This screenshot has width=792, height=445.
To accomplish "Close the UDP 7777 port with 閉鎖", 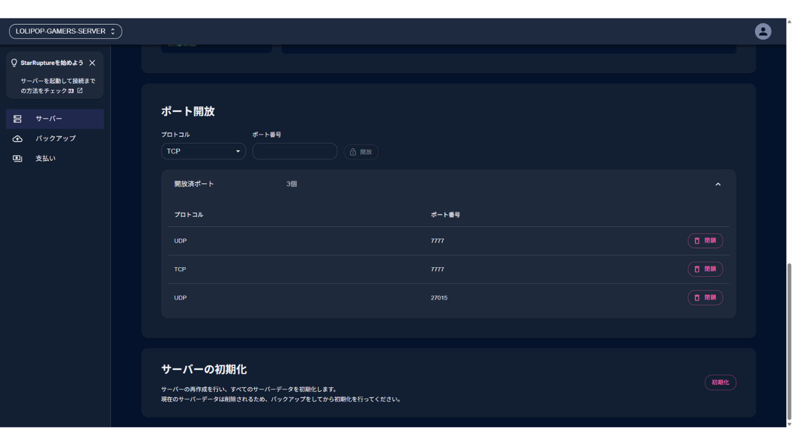I will coord(705,241).
